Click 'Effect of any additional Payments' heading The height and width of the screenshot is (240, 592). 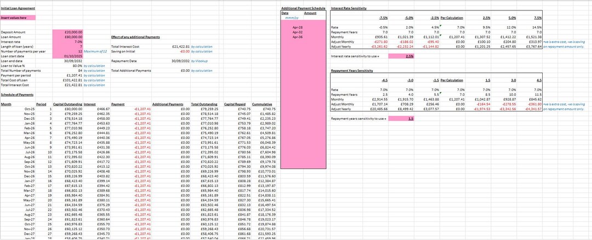coord(135,37)
